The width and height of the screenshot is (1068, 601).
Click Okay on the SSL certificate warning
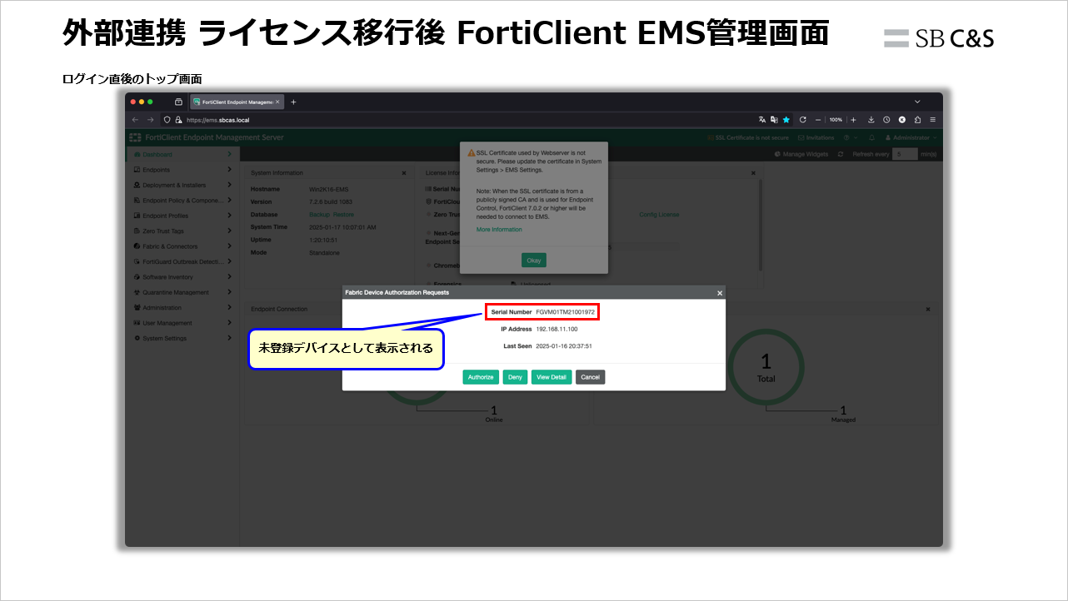point(534,261)
